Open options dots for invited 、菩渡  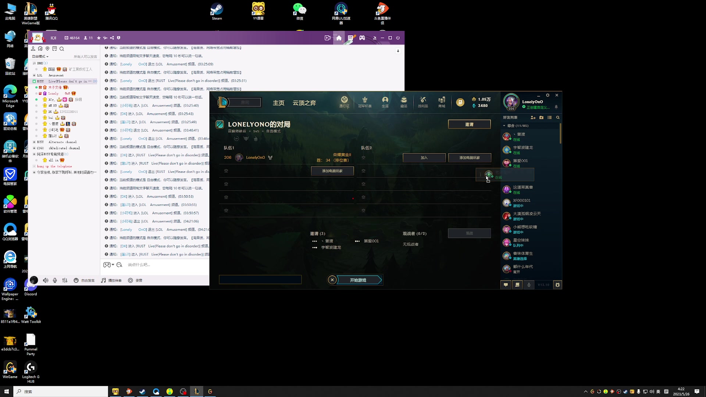tap(314, 241)
